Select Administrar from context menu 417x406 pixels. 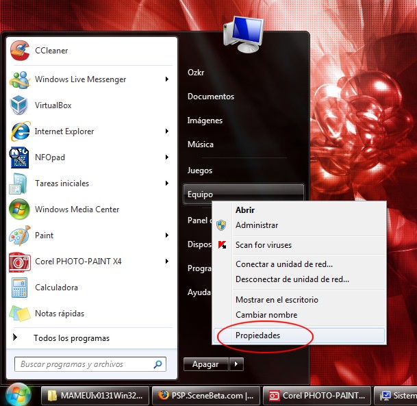(x=299, y=225)
